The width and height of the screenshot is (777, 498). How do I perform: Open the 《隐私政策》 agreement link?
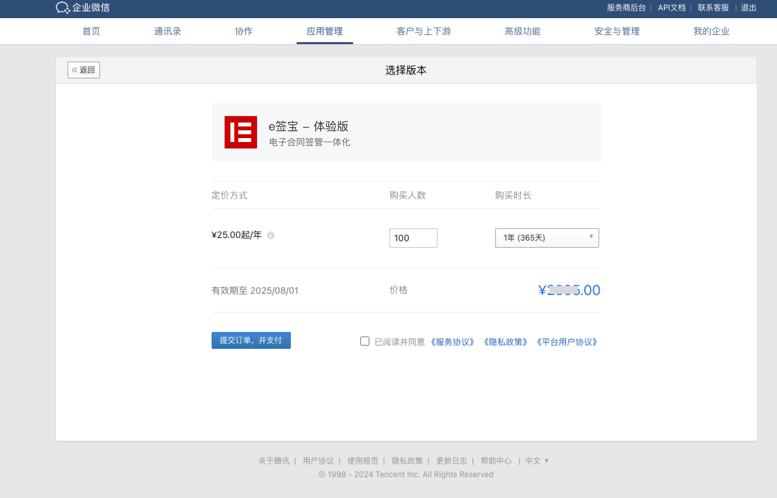coord(505,342)
